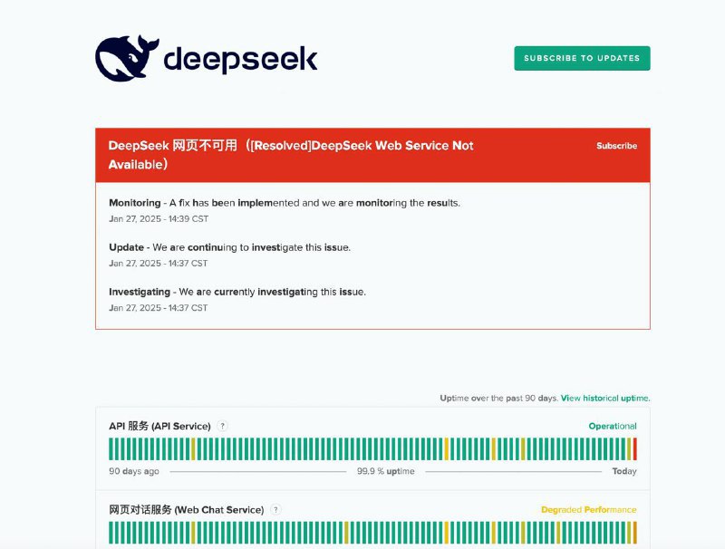Click the 99.9 % uptime label
The image size is (725, 549).
[x=386, y=471]
